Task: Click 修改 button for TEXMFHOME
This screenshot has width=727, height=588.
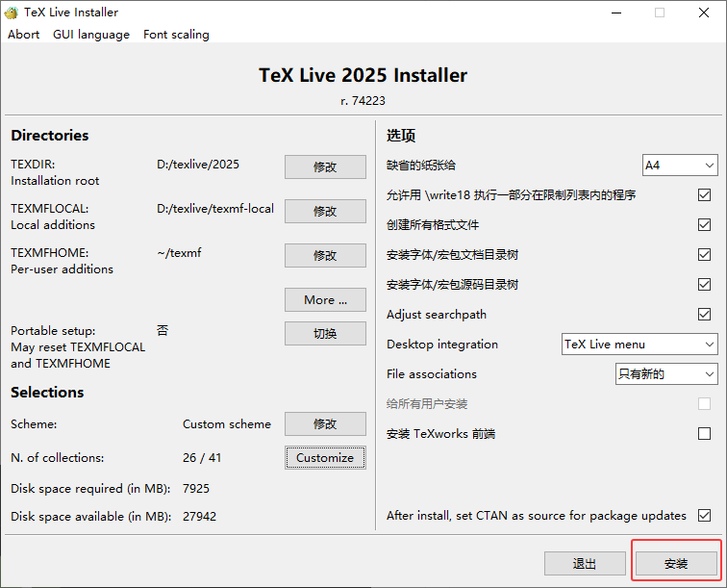Action: coord(325,255)
